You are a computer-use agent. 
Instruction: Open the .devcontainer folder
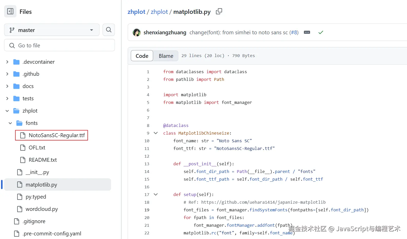tap(38, 62)
